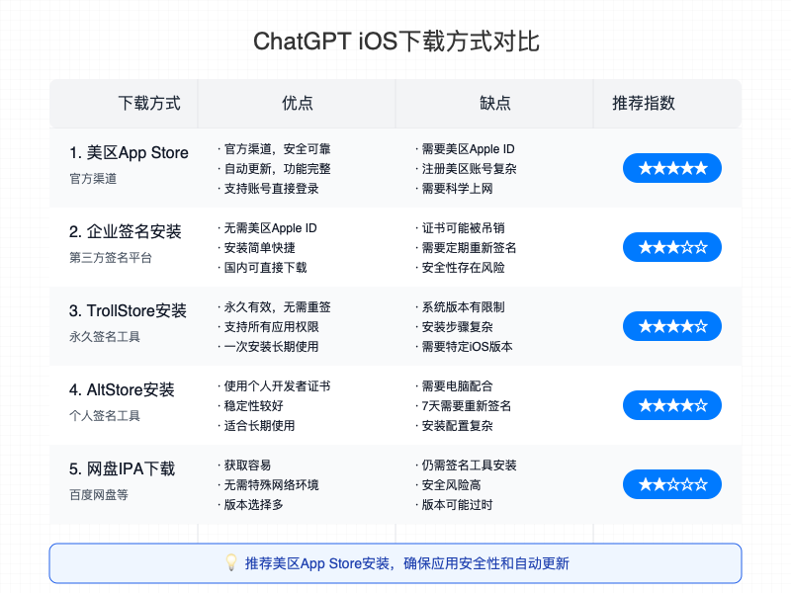Click the text 安全性存在风险
The width and height of the screenshot is (791, 593).
463,267
